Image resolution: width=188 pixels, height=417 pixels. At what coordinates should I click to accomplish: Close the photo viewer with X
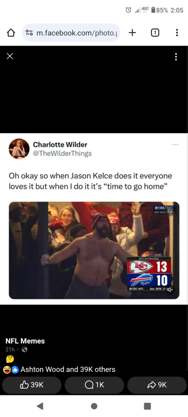[x=10, y=56]
